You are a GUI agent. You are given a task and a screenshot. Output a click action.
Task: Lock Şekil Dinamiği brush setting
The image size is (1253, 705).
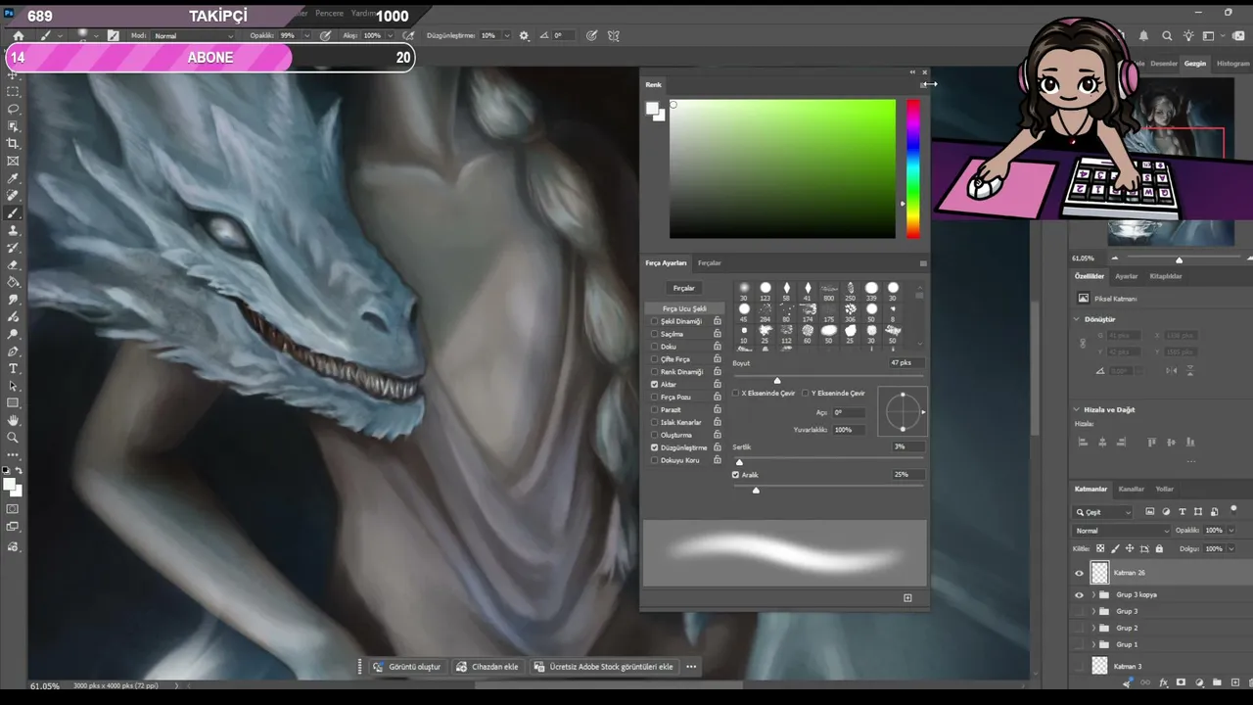(x=718, y=321)
